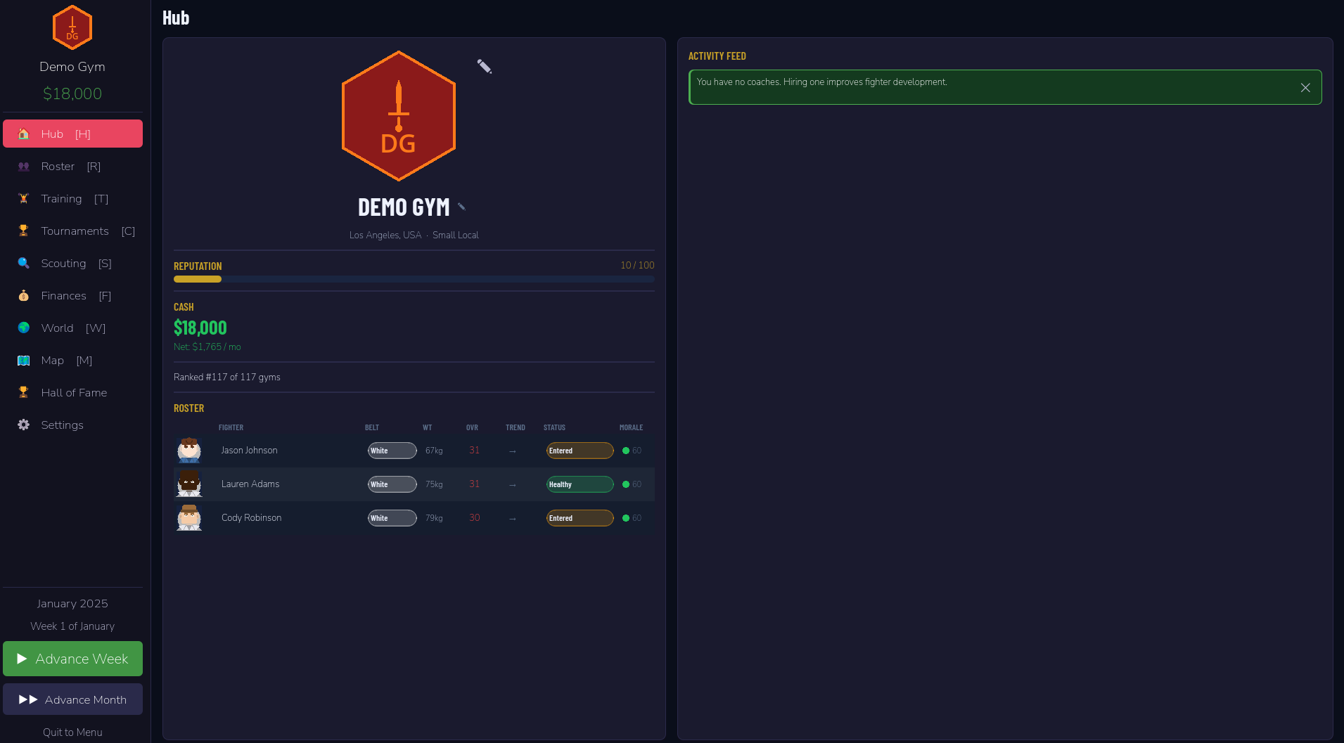Click Advance Week button
Image resolution: width=1344 pixels, height=743 pixels.
coord(72,659)
